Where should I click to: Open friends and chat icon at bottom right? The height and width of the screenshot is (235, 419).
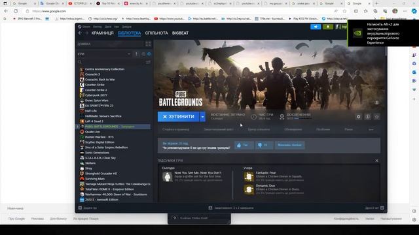click(382, 208)
